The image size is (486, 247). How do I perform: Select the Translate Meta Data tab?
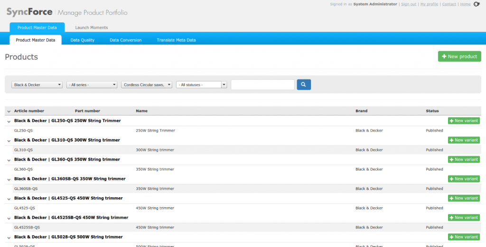click(x=176, y=40)
